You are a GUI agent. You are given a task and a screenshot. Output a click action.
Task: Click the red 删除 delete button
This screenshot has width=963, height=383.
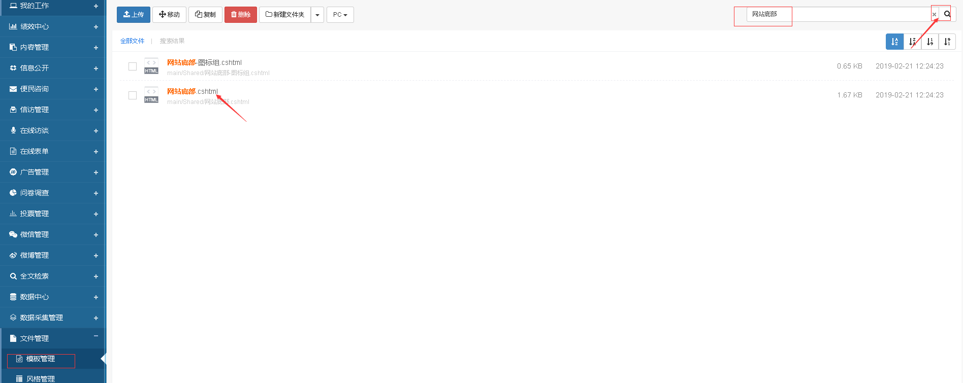click(241, 15)
